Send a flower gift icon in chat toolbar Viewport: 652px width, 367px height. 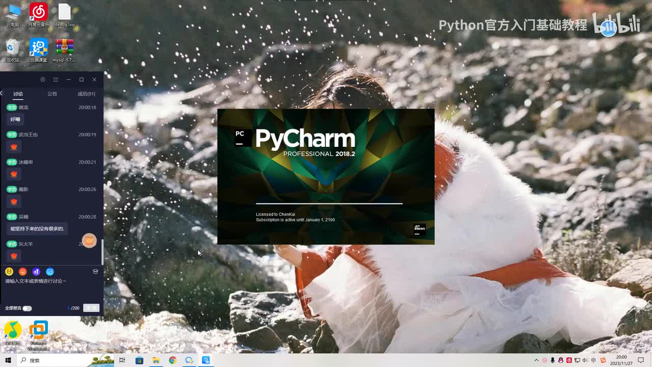[22, 272]
